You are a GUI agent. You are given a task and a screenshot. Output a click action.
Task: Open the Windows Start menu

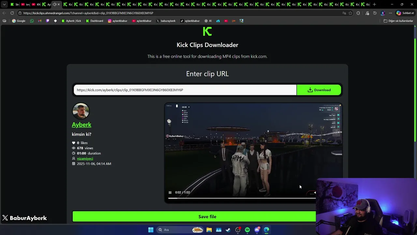tap(151, 230)
